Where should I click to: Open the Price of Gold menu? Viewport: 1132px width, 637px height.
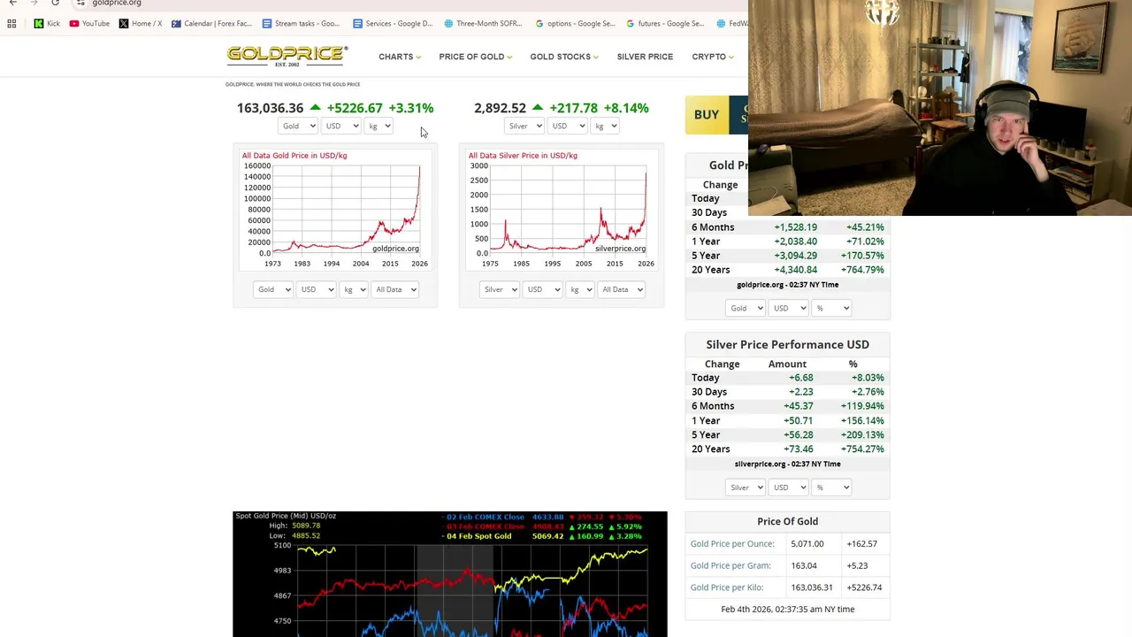pyautogui.click(x=476, y=57)
